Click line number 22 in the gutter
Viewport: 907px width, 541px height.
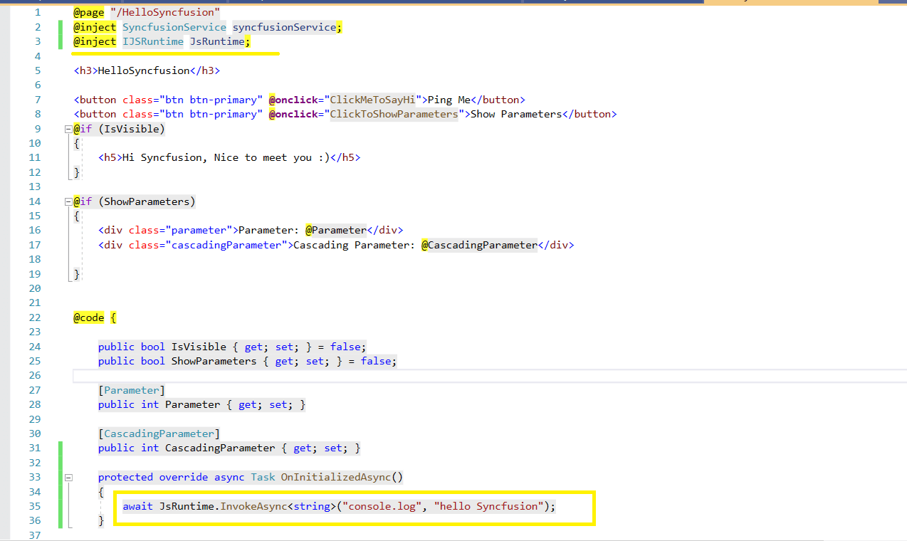pyautogui.click(x=35, y=317)
